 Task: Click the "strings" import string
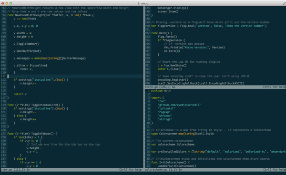[165, 119]
